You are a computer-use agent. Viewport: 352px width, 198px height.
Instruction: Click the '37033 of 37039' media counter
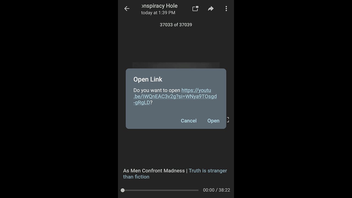[176, 25]
